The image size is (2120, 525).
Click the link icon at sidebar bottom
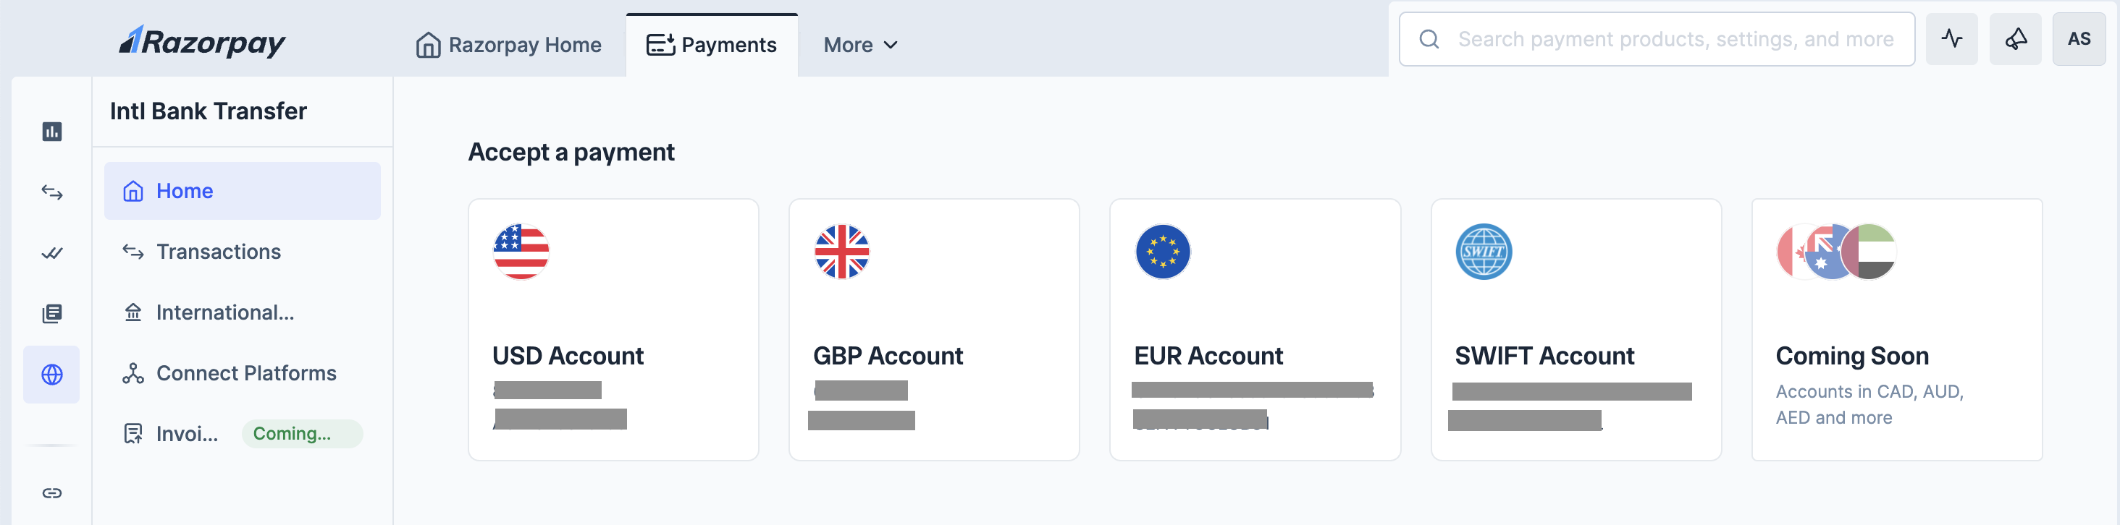pos(52,493)
